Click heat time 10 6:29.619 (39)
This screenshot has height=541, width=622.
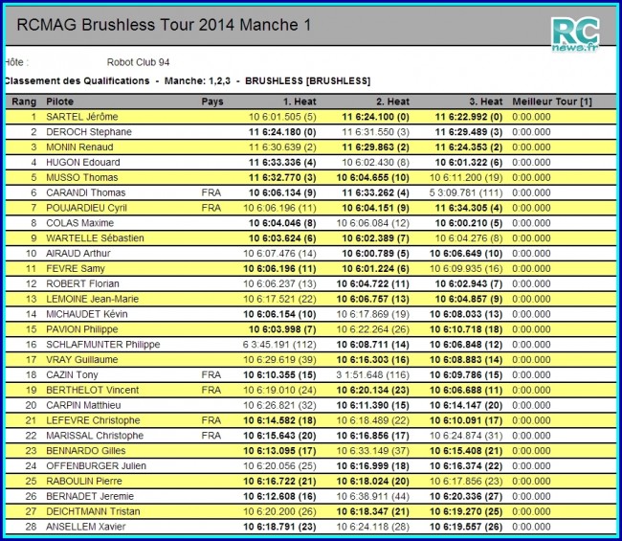pyautogui.click(x=279, y=360)
